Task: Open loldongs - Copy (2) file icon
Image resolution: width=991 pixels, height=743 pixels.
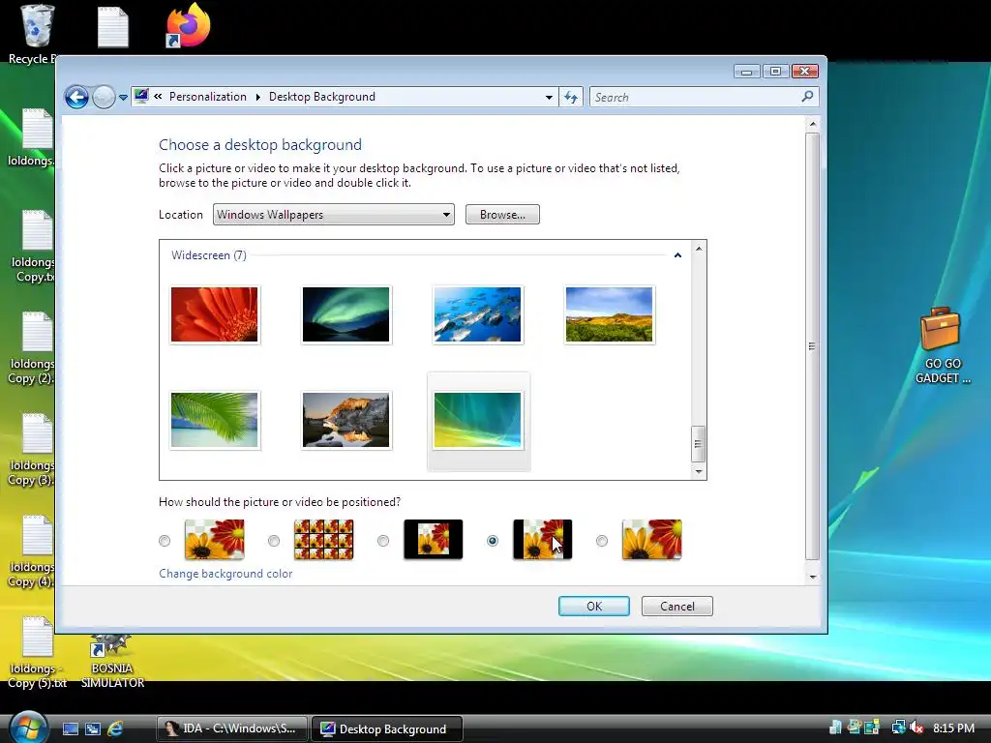Action: click(x=37, y=333)
